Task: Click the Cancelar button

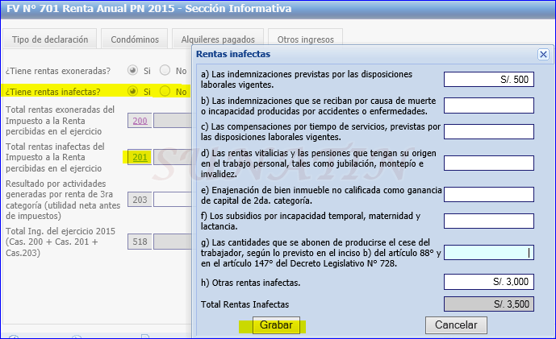Action: tap(456, 325)
